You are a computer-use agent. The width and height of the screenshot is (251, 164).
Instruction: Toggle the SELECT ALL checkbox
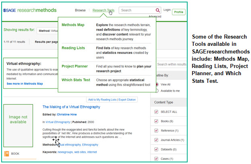click(156, 112)
